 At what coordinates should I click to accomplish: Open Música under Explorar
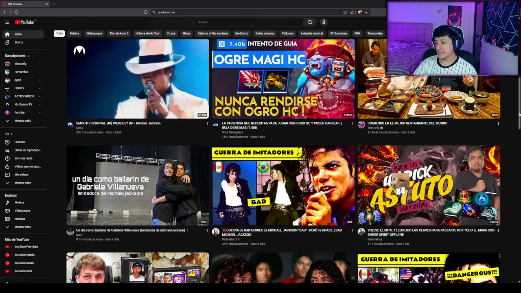click(24, 202)
